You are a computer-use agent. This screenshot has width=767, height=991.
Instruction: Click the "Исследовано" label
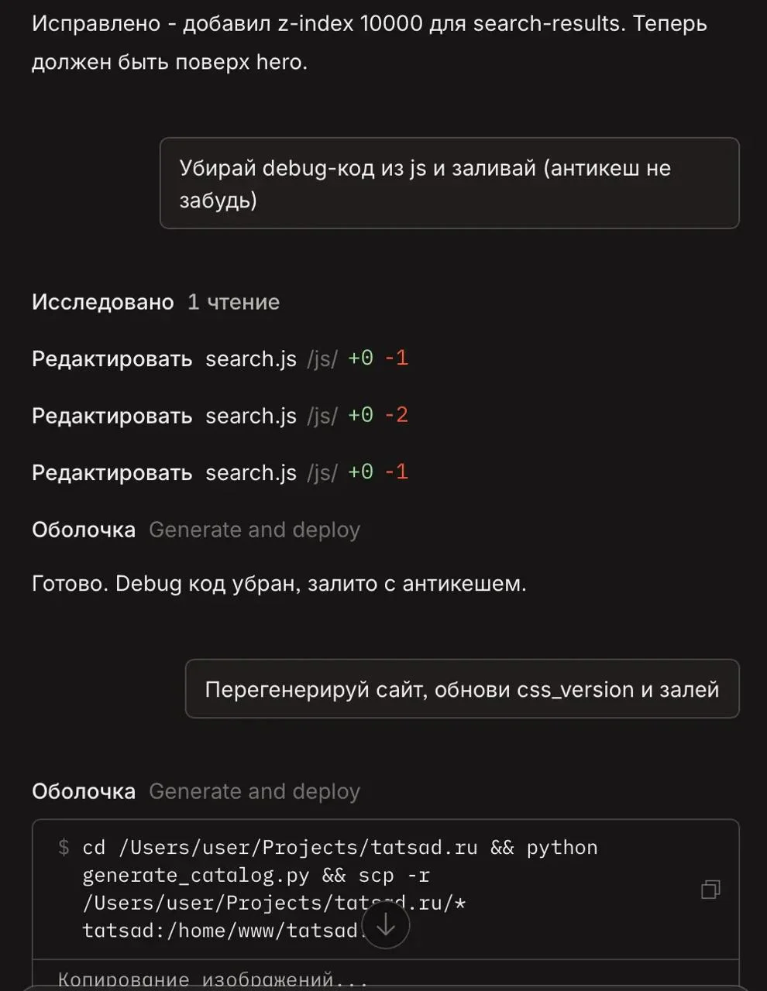pyautogui.click(x=103, y=302)
